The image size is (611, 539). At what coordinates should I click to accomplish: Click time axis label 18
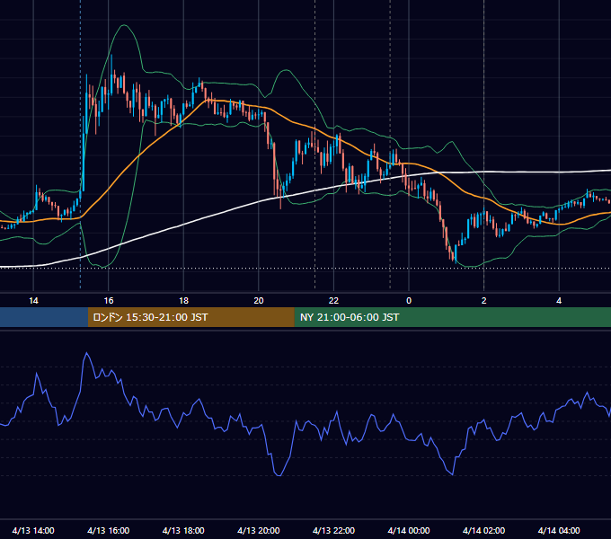pyautogui.click(x=183, y=301)
